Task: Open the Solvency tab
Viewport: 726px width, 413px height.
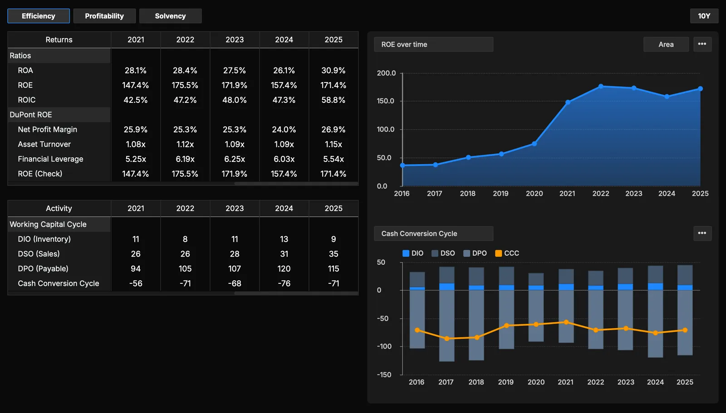Action: pos(170,16)
